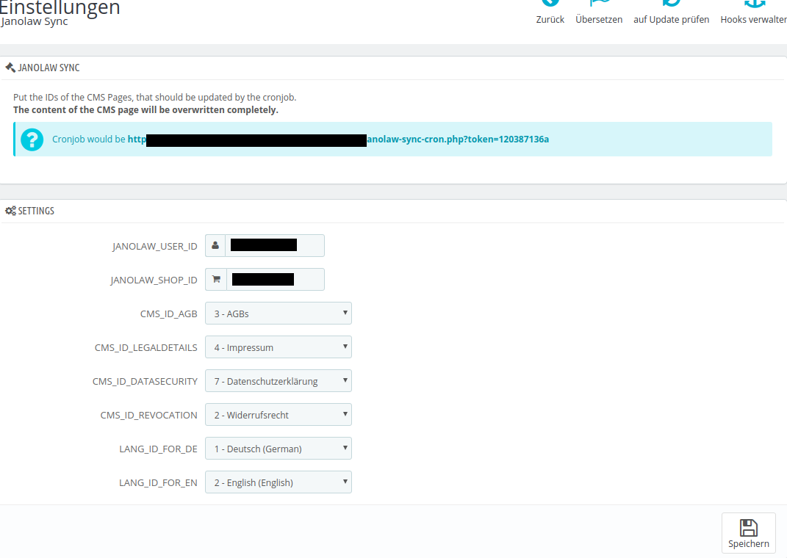Click the LANG_ID_FOR_EN label
The width and height of the screenshot is (787, 558).
pyautogui.click(x=158, y=483)
